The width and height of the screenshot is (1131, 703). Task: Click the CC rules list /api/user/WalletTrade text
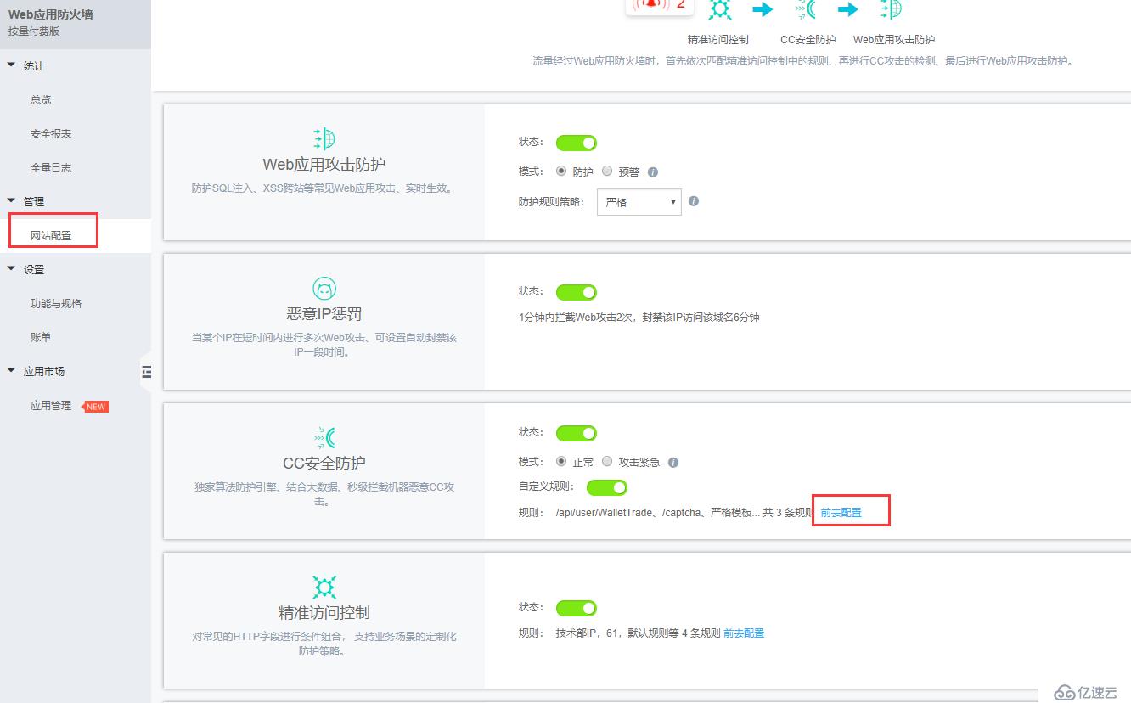[x=684, y=513]
